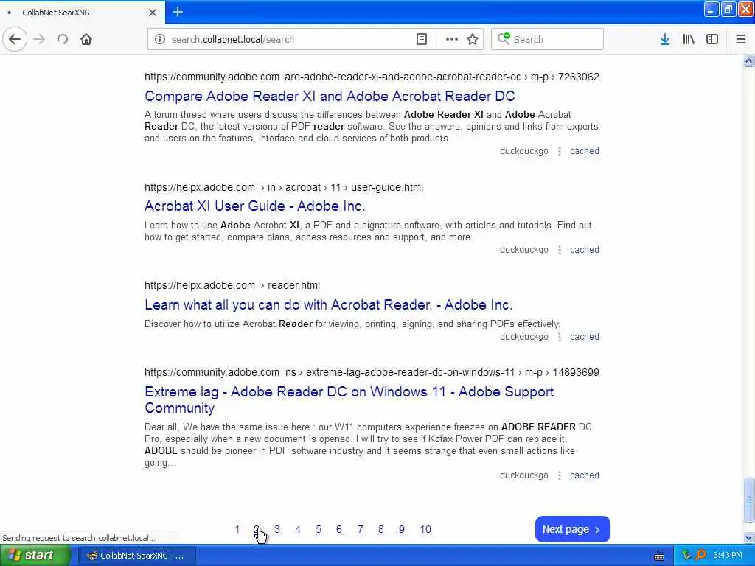Open a new browser tab
The height and width of the screenshot is (566, 755).
click(178, 12)
